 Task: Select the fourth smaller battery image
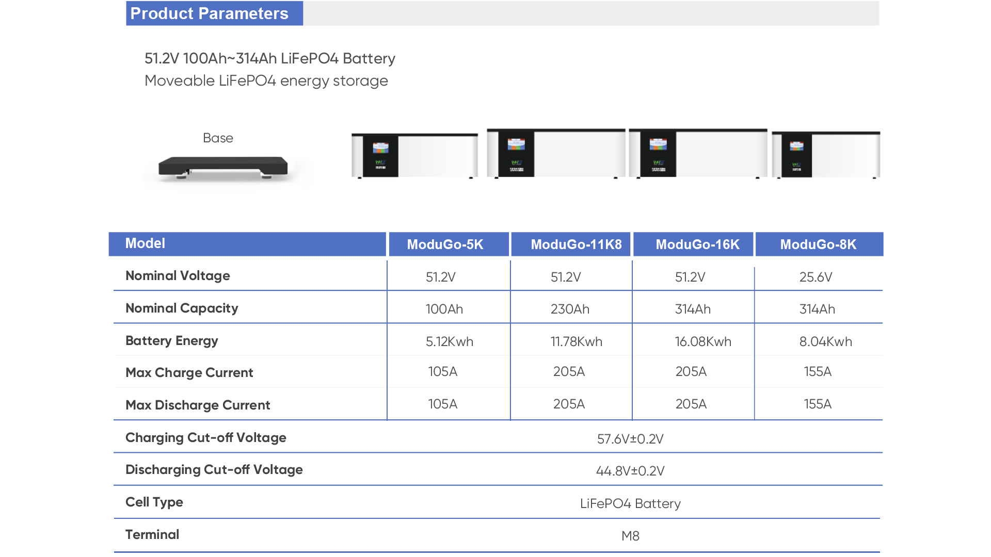coord(826,155)
